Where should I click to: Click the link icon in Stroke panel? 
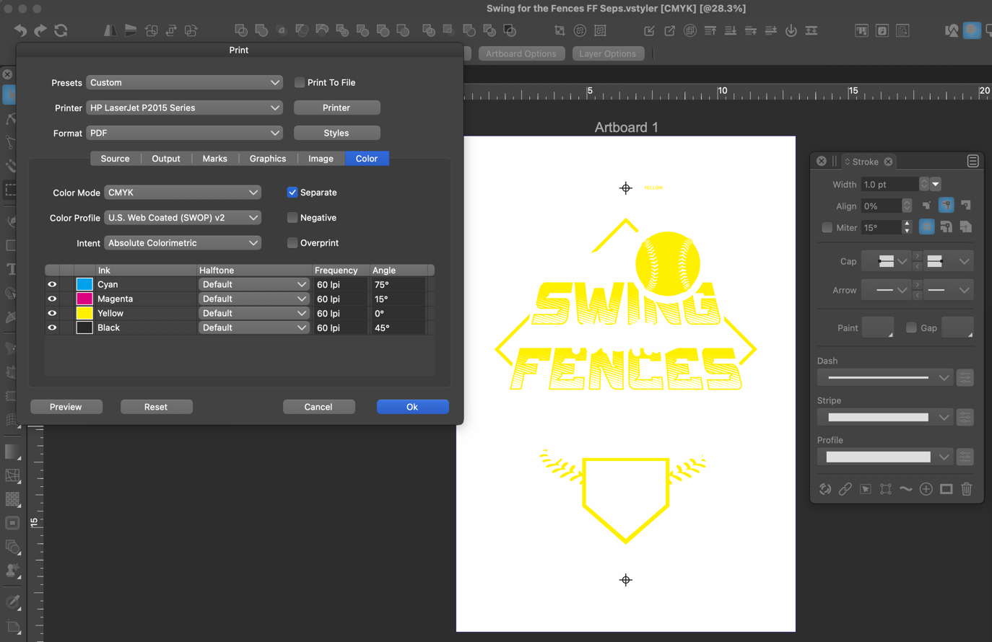coord(845,489)
